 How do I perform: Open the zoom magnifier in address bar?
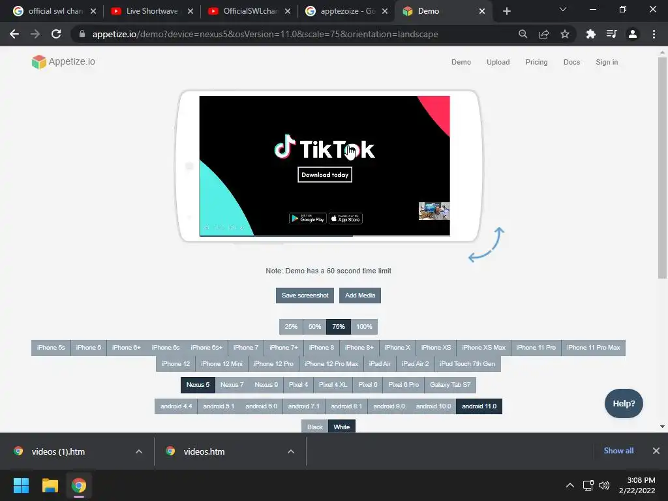523,34
